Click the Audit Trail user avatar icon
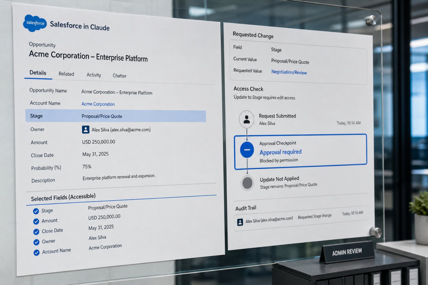This screenshot has width=428, height=285. (240, 222)
